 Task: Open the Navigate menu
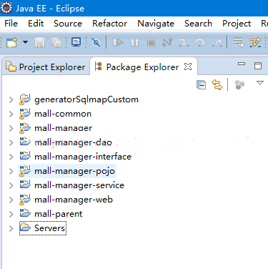tap(156, 24)
